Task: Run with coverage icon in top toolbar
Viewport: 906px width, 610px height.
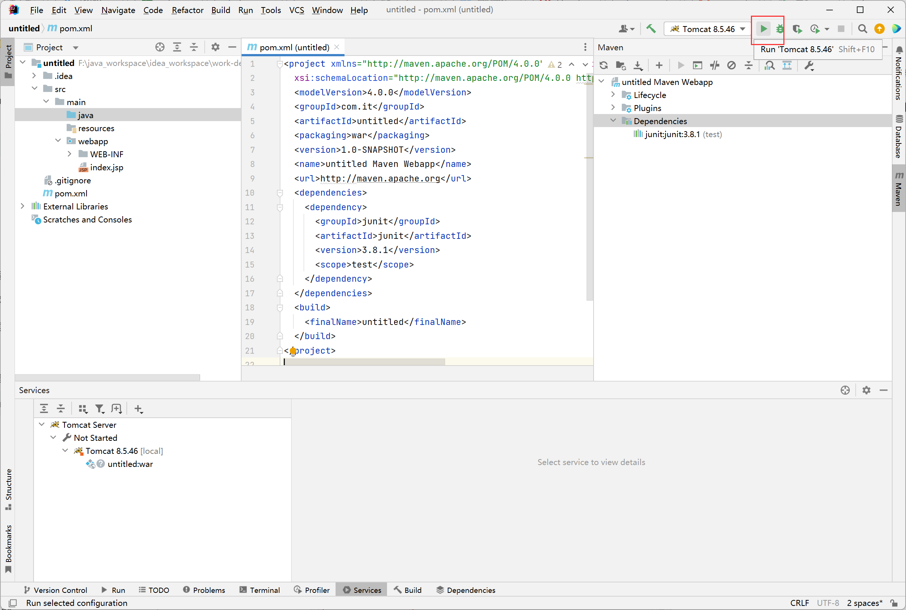Action: [797, 29]
